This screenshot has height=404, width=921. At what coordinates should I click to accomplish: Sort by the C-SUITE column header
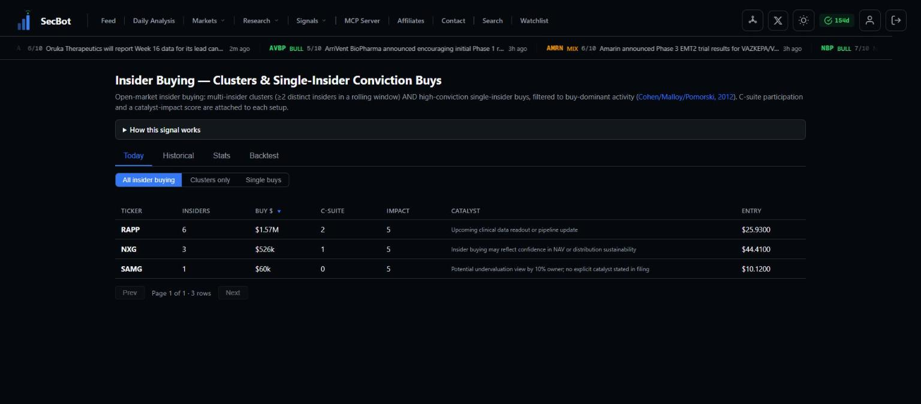pos(333,211)
